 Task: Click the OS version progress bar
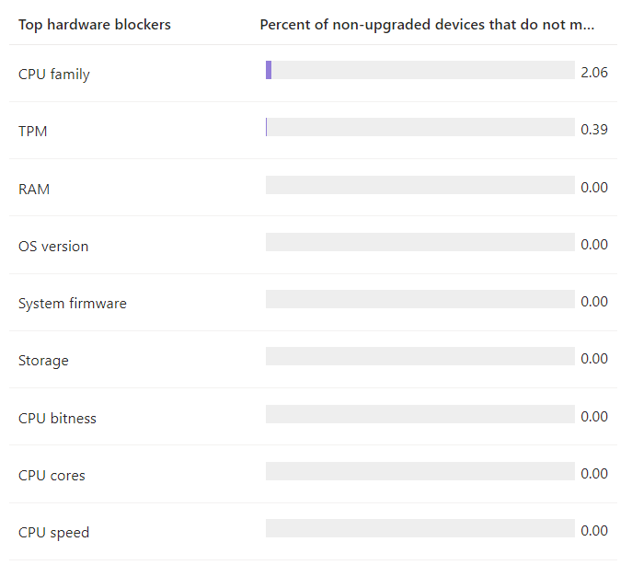[420, 242]
